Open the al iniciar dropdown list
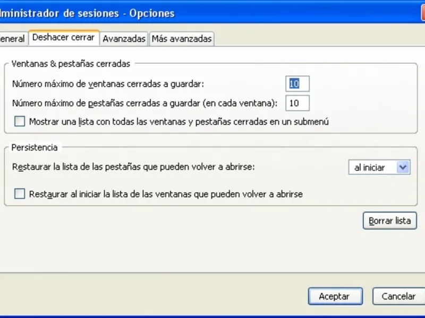This screenshot has width=425, height=318. pos(379,167)
